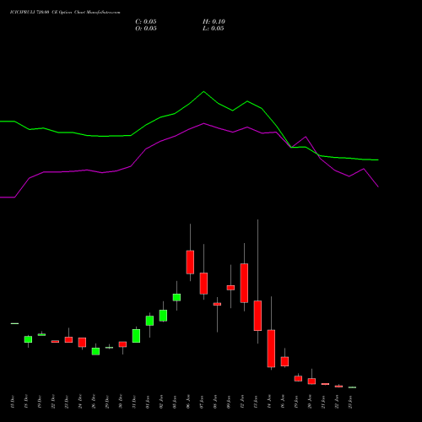This screenshot has height=422, width=422.
Task: Select the red candlestick above the 06 Jan label
Action: (190, 262)
